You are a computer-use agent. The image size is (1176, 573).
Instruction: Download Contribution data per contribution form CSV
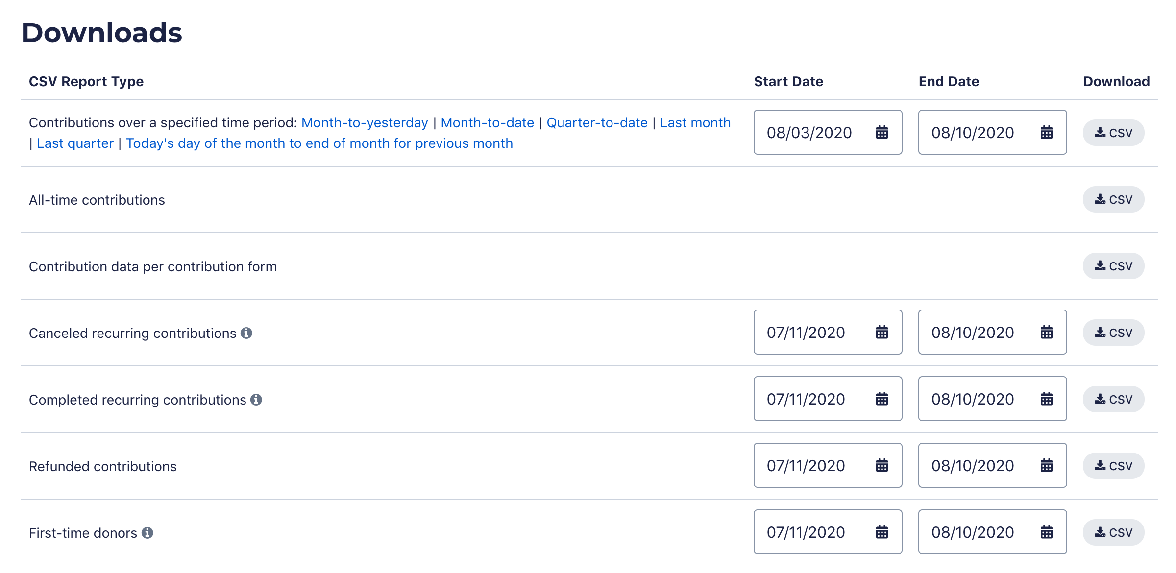tap(1113, 266)
